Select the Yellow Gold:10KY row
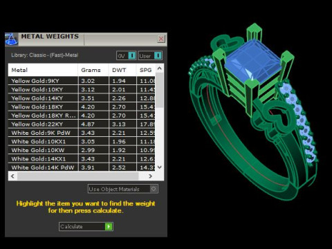Screen dimensions: 332x249 click(x=82, y=89)
